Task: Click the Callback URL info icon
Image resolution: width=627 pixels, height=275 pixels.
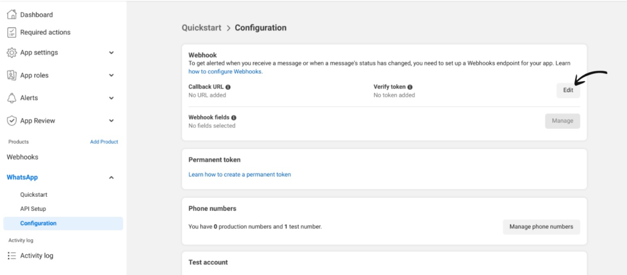Action: tap(228, 87)
